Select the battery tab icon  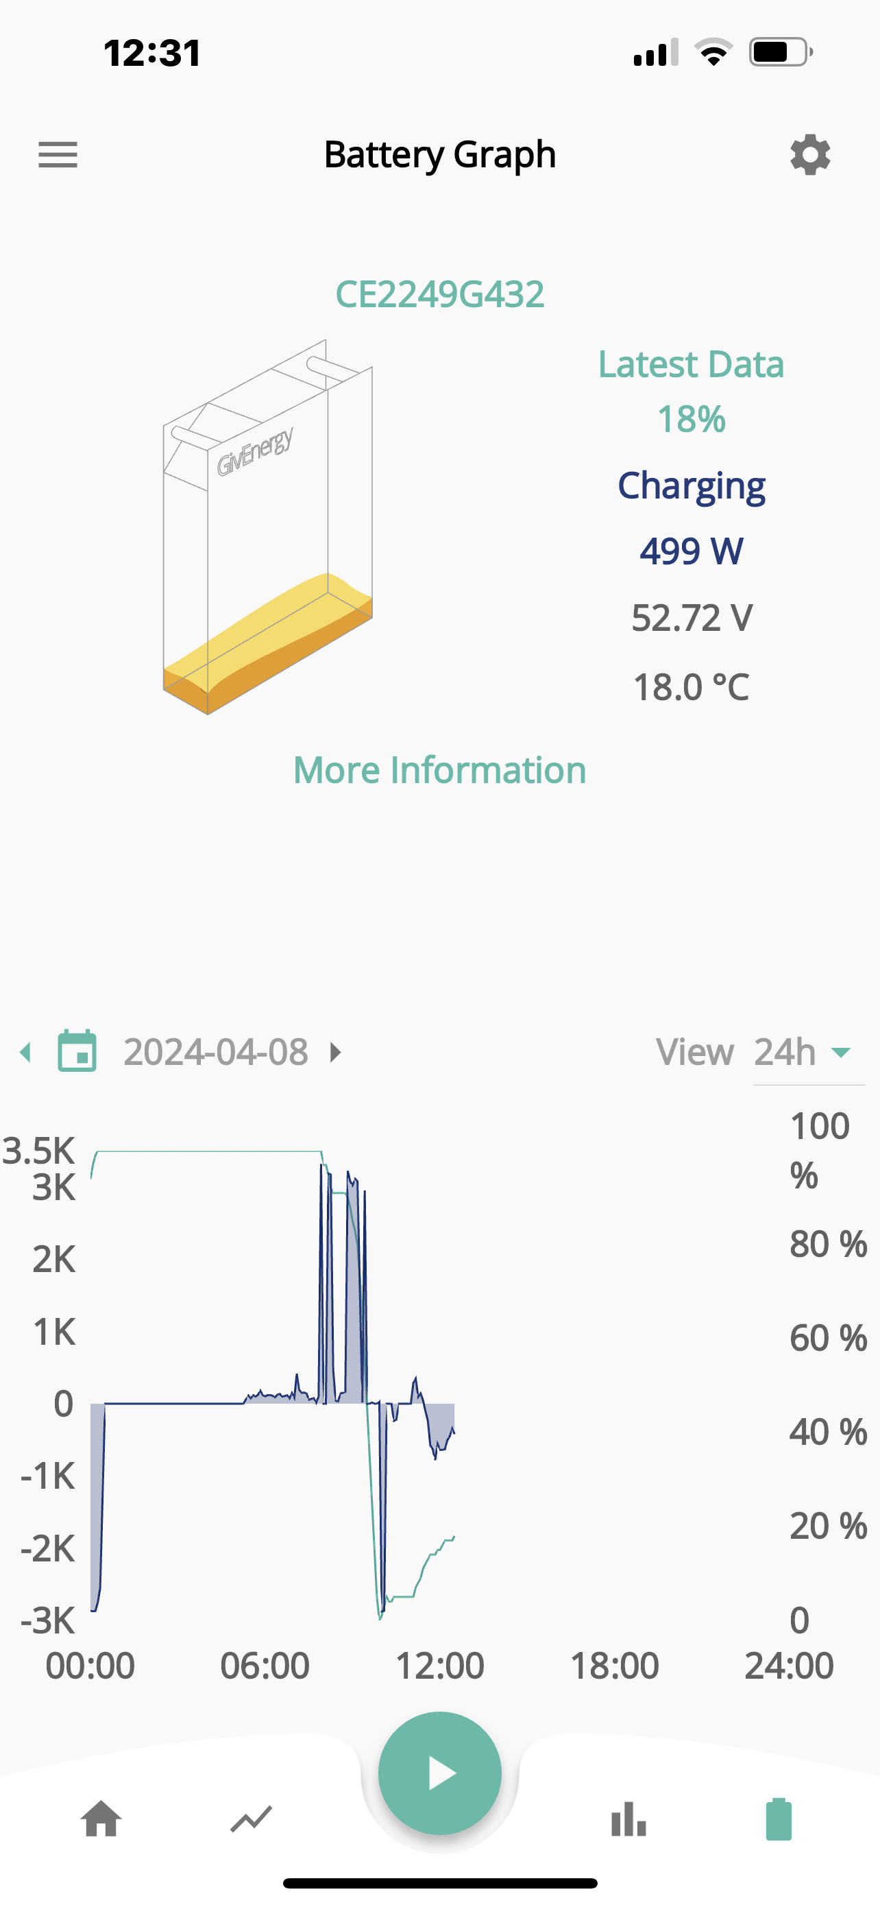click(x=779, y=1819)
